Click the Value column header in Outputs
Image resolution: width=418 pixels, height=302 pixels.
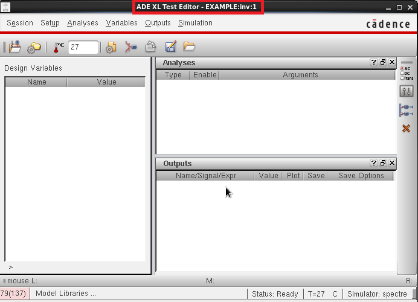(268, 176)
